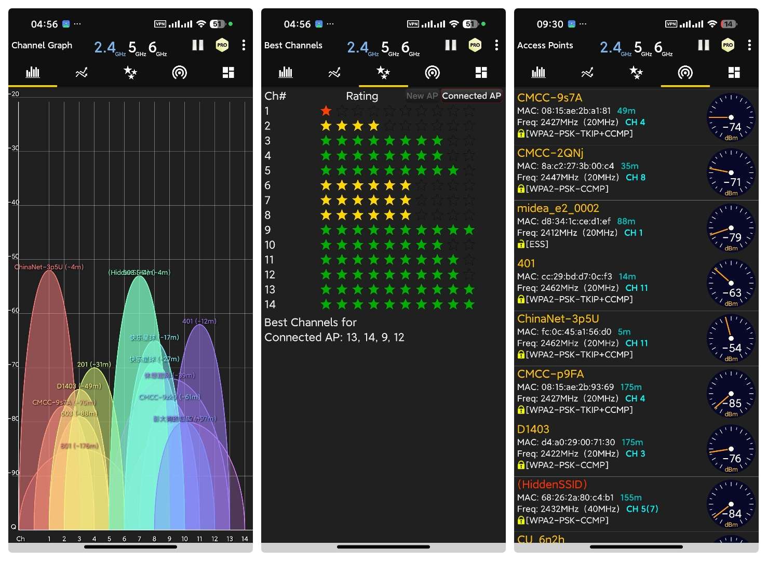Open dashboard grid tab in Access Points screen
This screenshot has width=767, height=561.
tap(734, 72)
